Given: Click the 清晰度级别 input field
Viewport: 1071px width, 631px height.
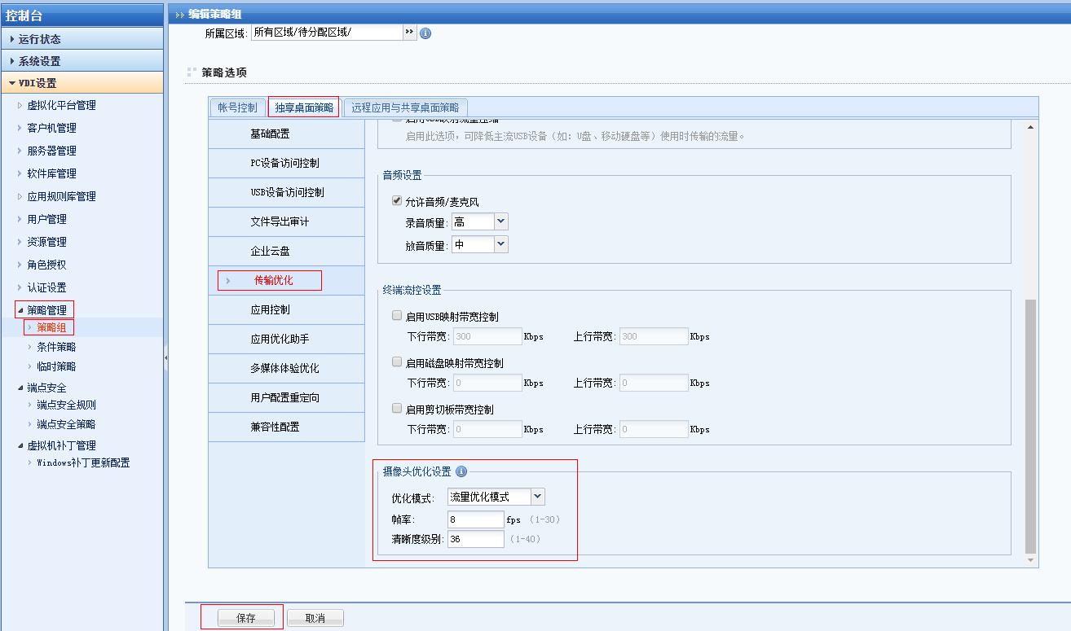Looking at the screenshot, I should pyautogui.click(x=476, y=539).
